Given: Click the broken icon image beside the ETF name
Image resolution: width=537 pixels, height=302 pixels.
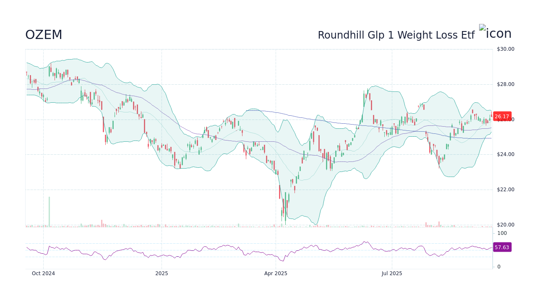Looking at the screenshot, I should point(495,33).
